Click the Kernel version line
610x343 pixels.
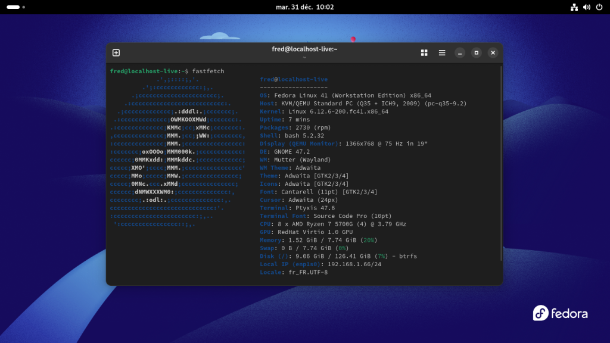tap(325, 111)
